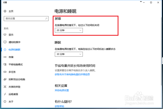Open the Home (主页) page
The height and width of the screenshot is (109, 163).
pyautogui.click(x=11, y=11)
